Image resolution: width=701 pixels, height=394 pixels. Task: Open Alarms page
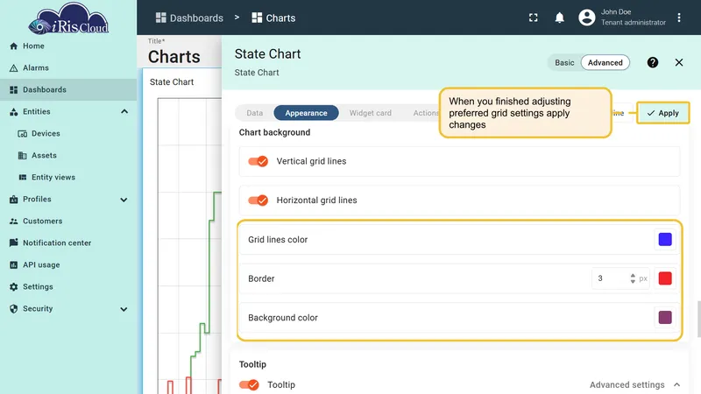[x=36, y=68]
